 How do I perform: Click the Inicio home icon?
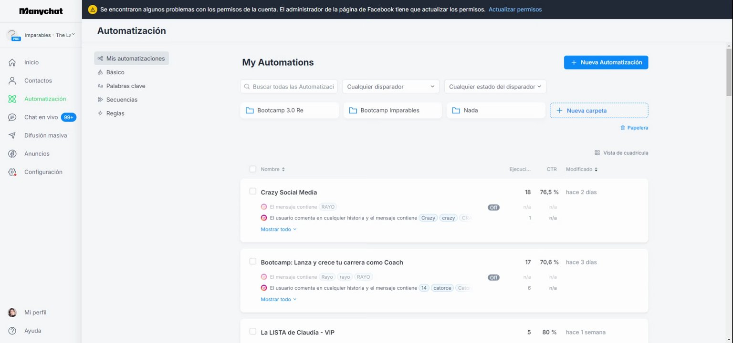coord(12,62)
